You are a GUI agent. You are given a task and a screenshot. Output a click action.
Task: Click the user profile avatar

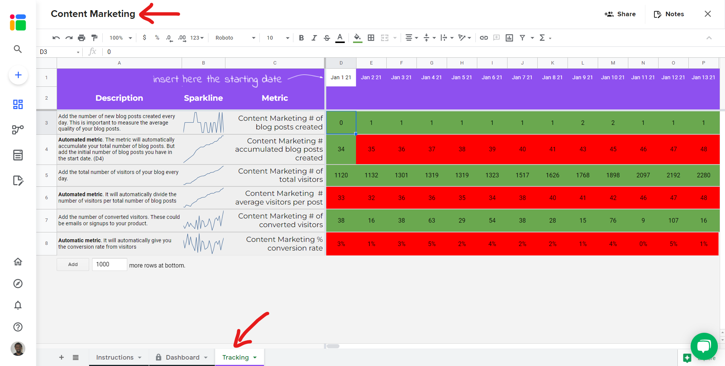tap(18, 349)
